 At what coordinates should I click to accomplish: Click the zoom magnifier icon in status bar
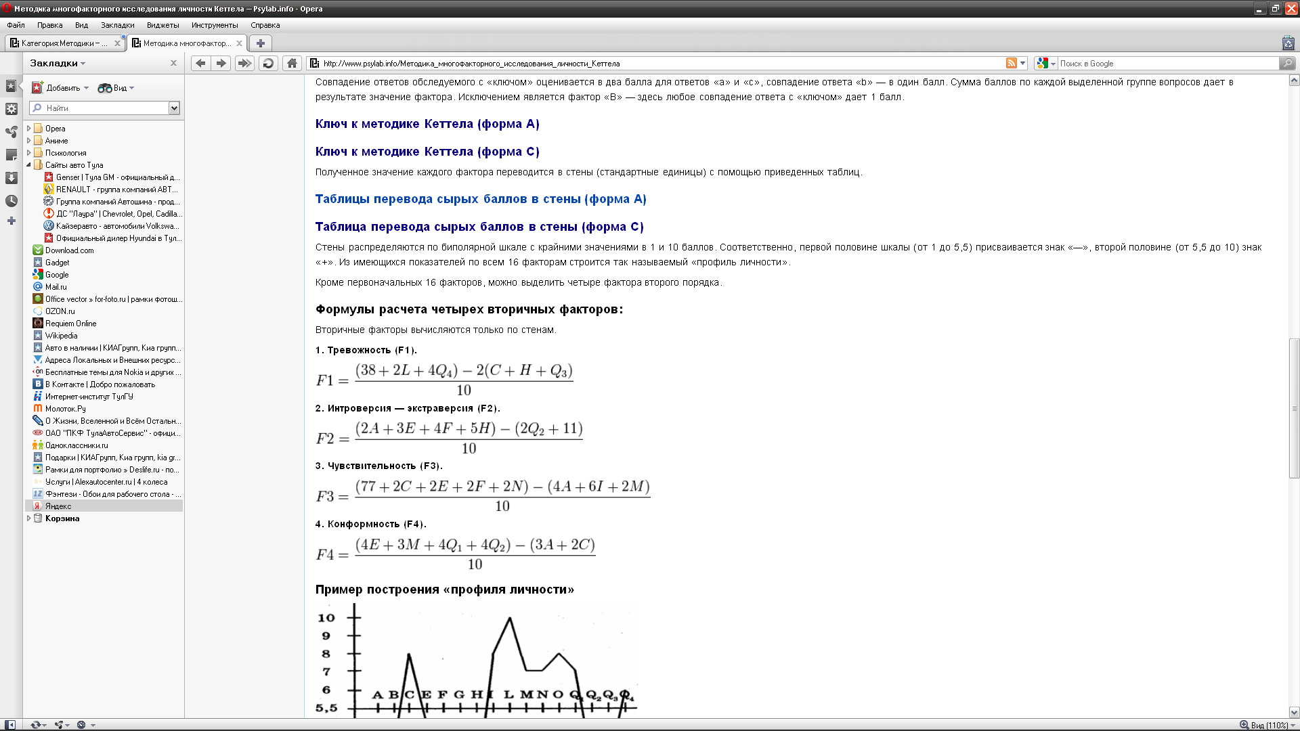point(1244,725)
